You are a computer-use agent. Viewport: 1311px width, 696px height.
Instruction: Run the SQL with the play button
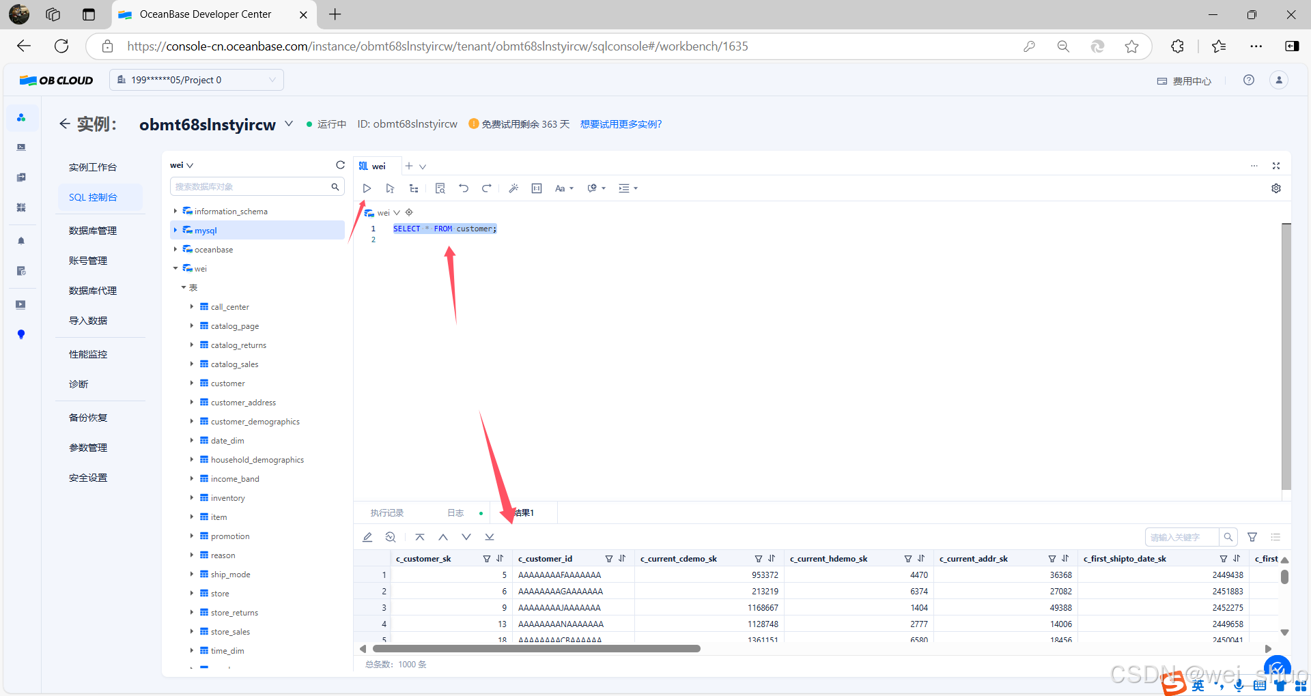point(367,188)
